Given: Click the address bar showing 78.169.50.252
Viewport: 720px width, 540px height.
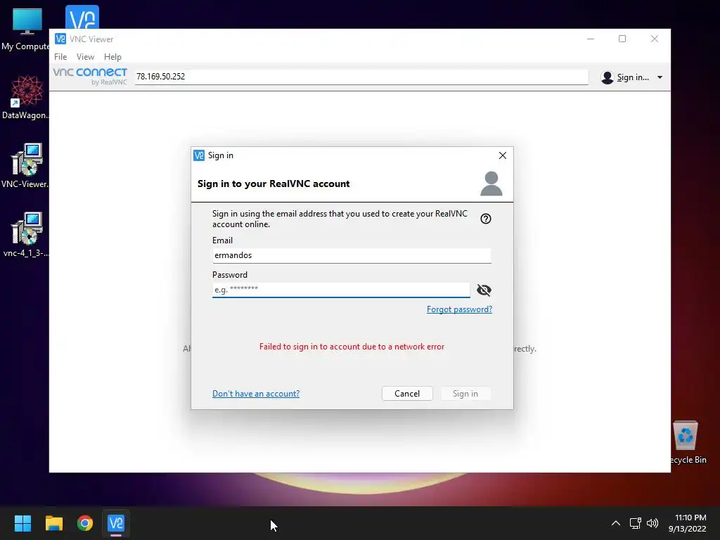Looking at the screenshot, I should pyautogui.click(x=361, y=77).
